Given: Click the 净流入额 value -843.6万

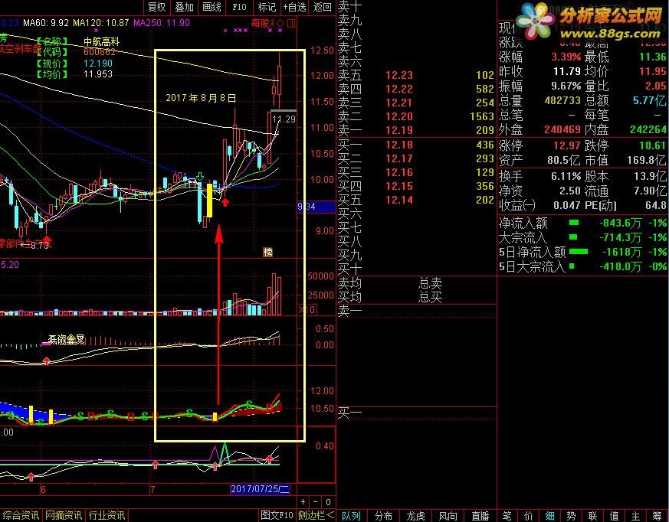Looking at the screenshot, I should tap(621, 223).
